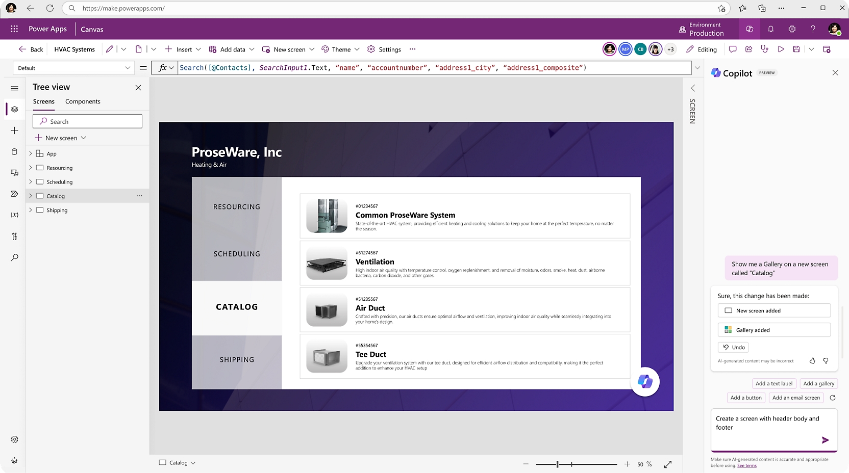The width and height of the screenshot is (849, 473).
Task: Open the Comments panel
Action: (733, 49)
